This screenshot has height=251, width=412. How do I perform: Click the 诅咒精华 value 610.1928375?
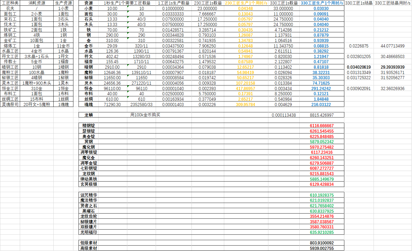pos(322,195)
